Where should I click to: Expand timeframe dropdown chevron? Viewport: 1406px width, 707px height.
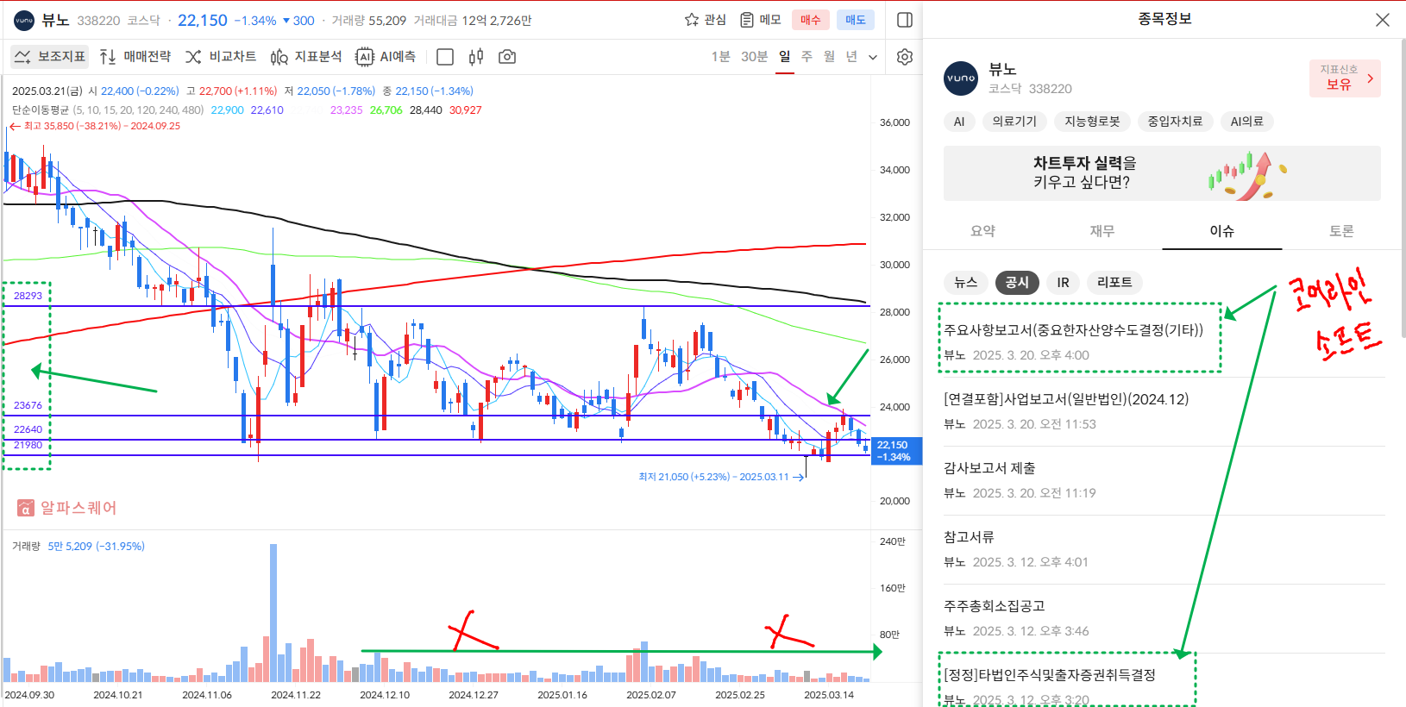tap(873, 58)
